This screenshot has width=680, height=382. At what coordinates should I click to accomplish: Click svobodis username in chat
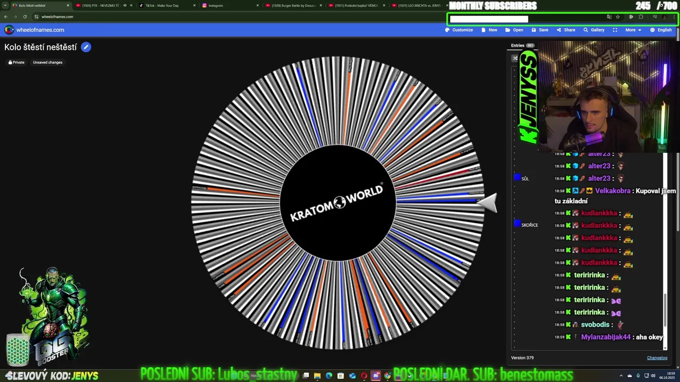pyautogui.click(x=594, y=325)
